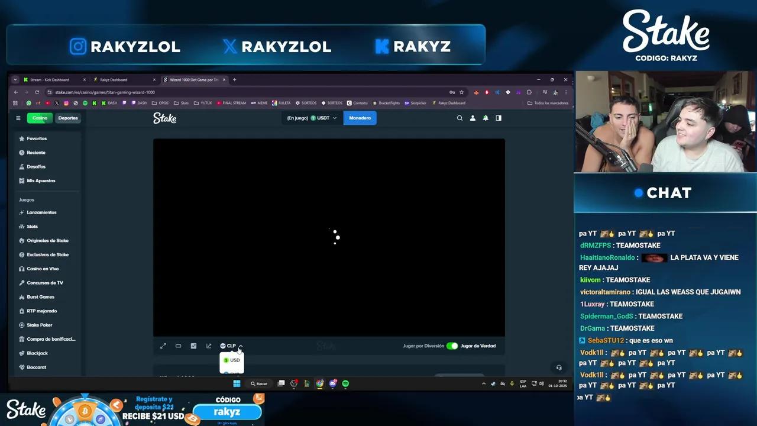This screenshot has height=426, width=757.
Task: Bookmark this page with the star icon
Action: click(461, 92)
